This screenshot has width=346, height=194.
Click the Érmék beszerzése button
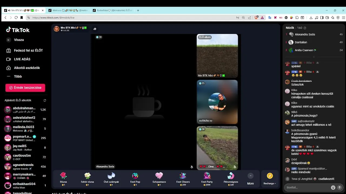(25, 88)
